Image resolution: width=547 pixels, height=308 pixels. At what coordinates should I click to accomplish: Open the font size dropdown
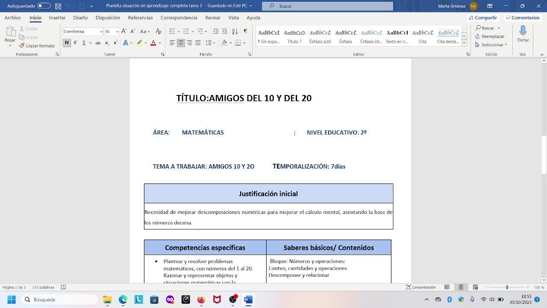(x=117, y=32)
